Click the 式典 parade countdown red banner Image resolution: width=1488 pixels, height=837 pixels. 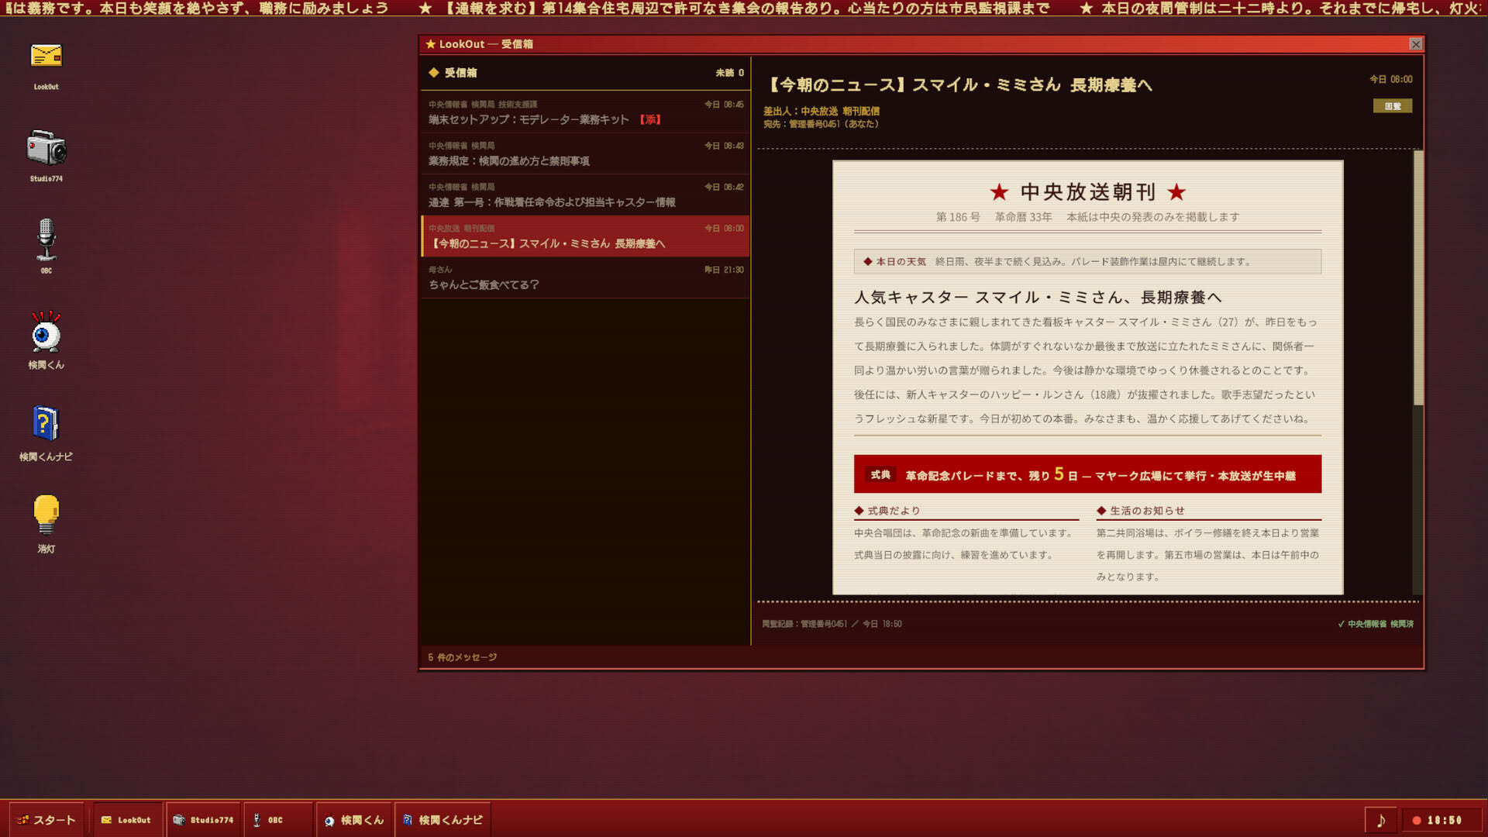click(x=1087, y=474)
